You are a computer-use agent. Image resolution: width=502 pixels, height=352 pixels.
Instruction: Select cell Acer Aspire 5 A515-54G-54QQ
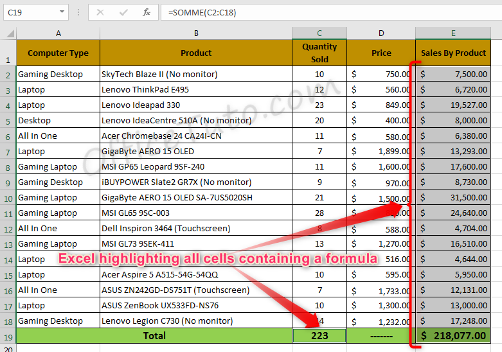(x=196, y=274)
